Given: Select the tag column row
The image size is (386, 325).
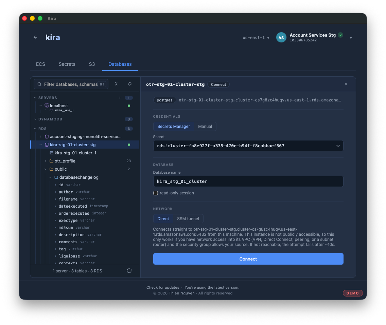Looking at the screenshot, I should pos(71,249).
